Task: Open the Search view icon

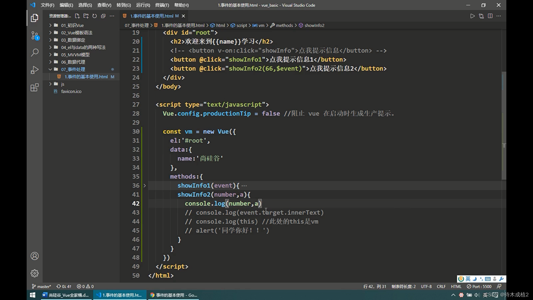Action: [34, 52]
